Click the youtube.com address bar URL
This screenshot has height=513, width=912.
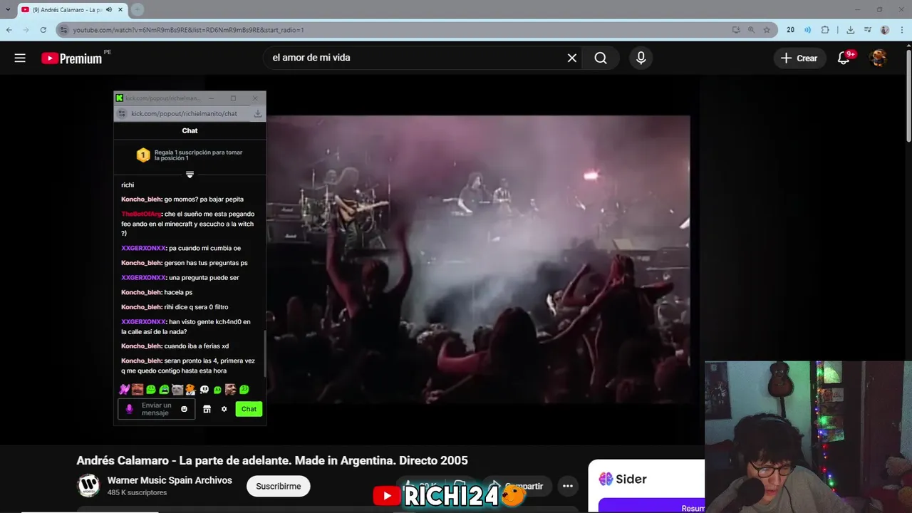188,30
